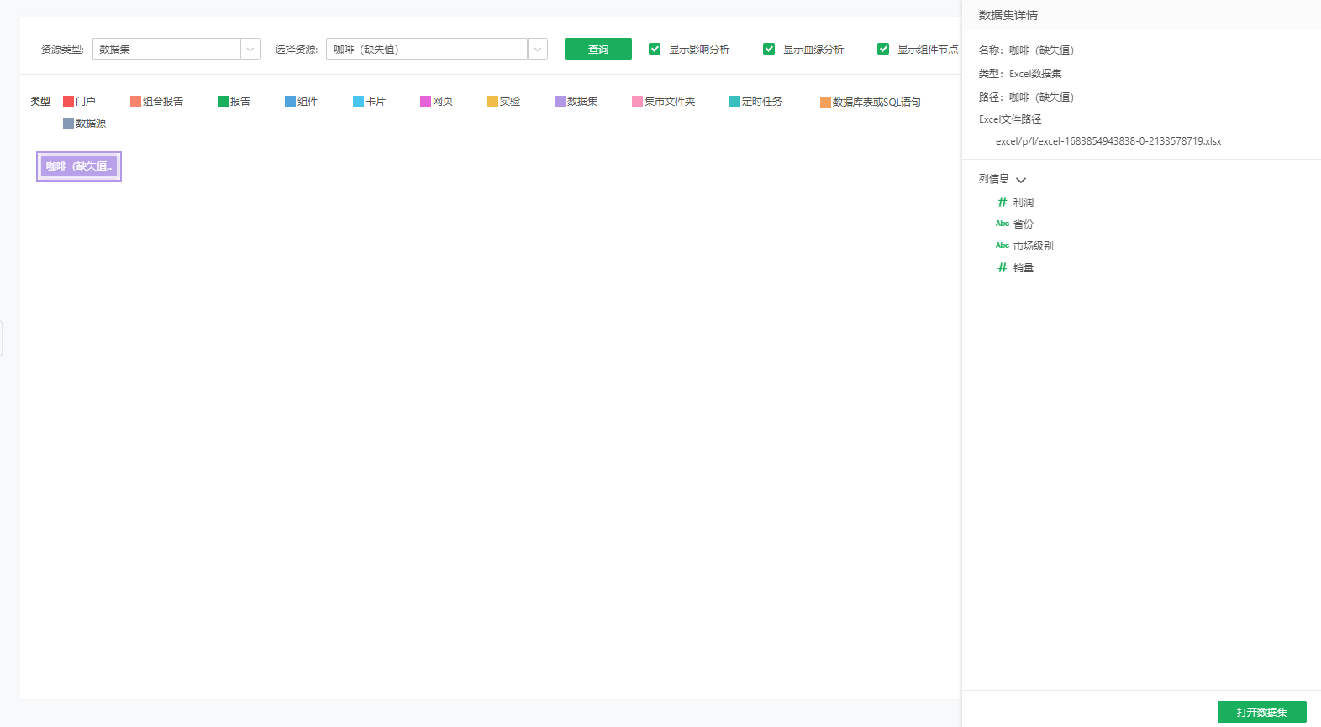Viewport: 1321px width, 727px height.
Task: Toggle 显示组件节点 checkbox
Action: [x=883, y=49]
